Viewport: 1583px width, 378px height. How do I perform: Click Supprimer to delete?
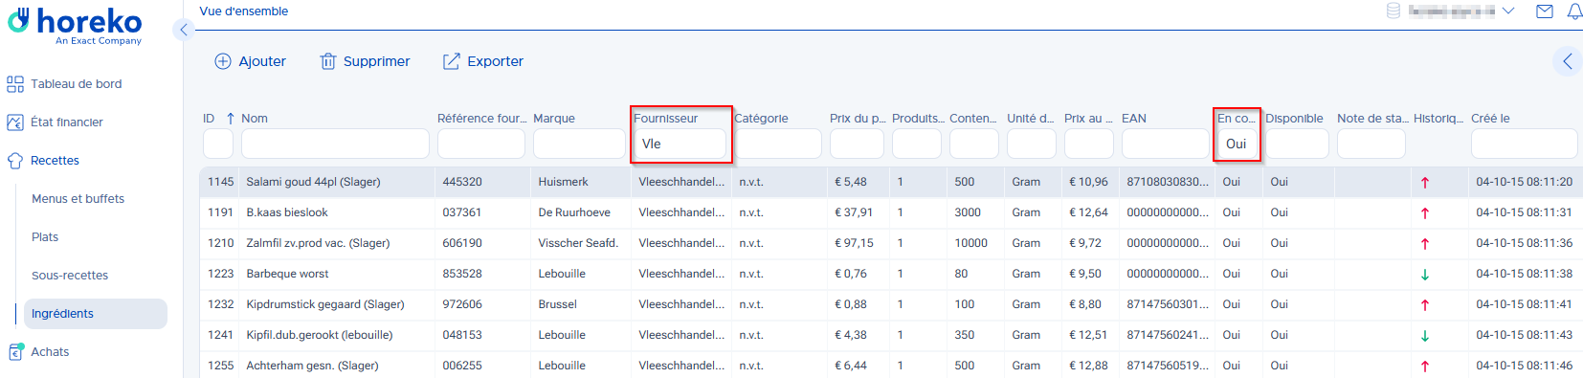365,61
